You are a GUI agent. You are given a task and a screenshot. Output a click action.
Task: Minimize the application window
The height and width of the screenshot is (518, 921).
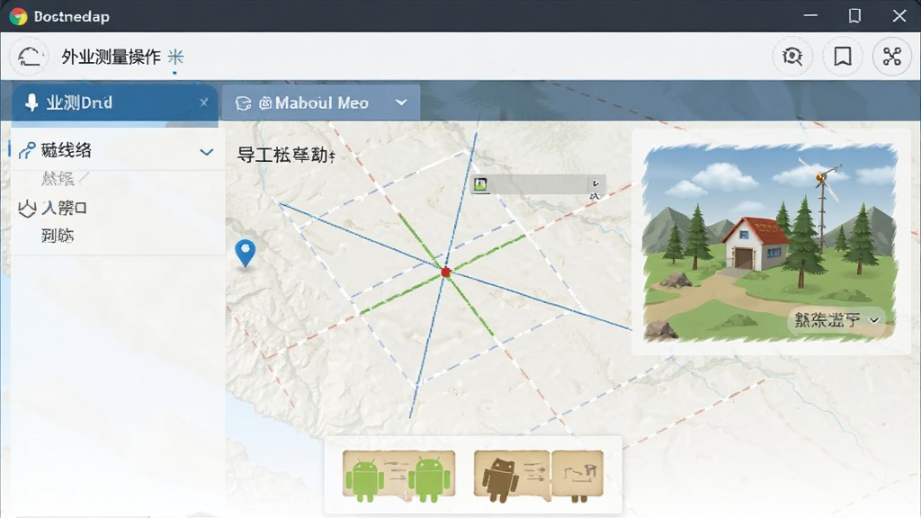810,16
